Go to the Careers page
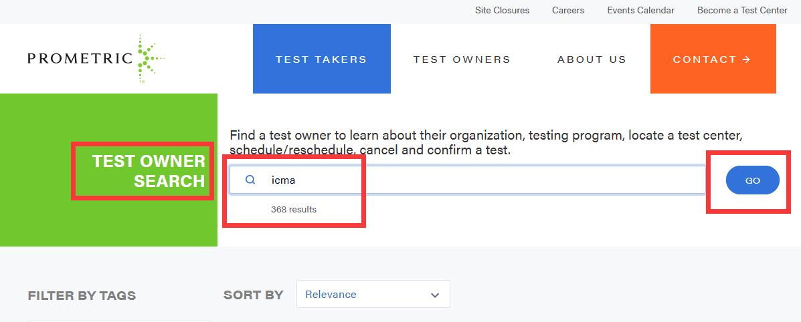The image size is (801, 322). (568, 10)
